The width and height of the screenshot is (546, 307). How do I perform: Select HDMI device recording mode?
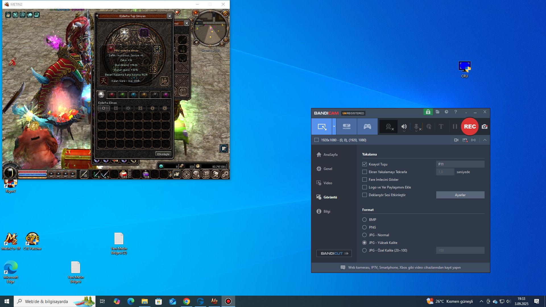[x=346, y=127]
